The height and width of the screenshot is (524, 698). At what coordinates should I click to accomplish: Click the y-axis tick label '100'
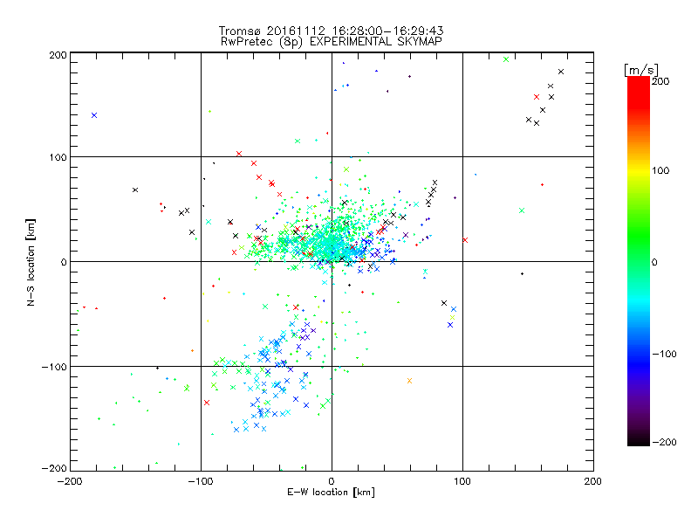pyautogui.click(x=58, y=157)
